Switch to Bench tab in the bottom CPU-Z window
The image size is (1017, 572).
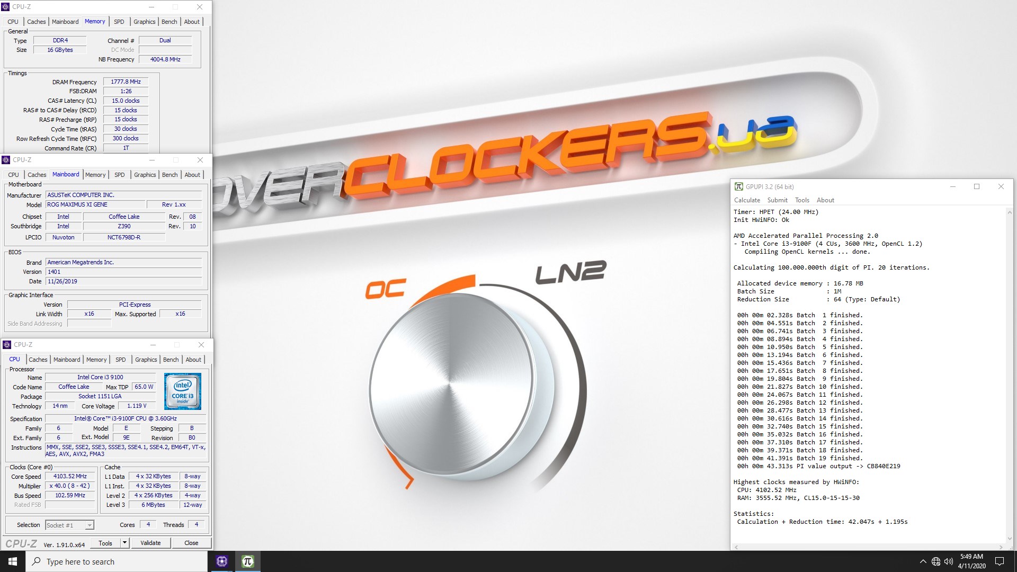(171, 360)
